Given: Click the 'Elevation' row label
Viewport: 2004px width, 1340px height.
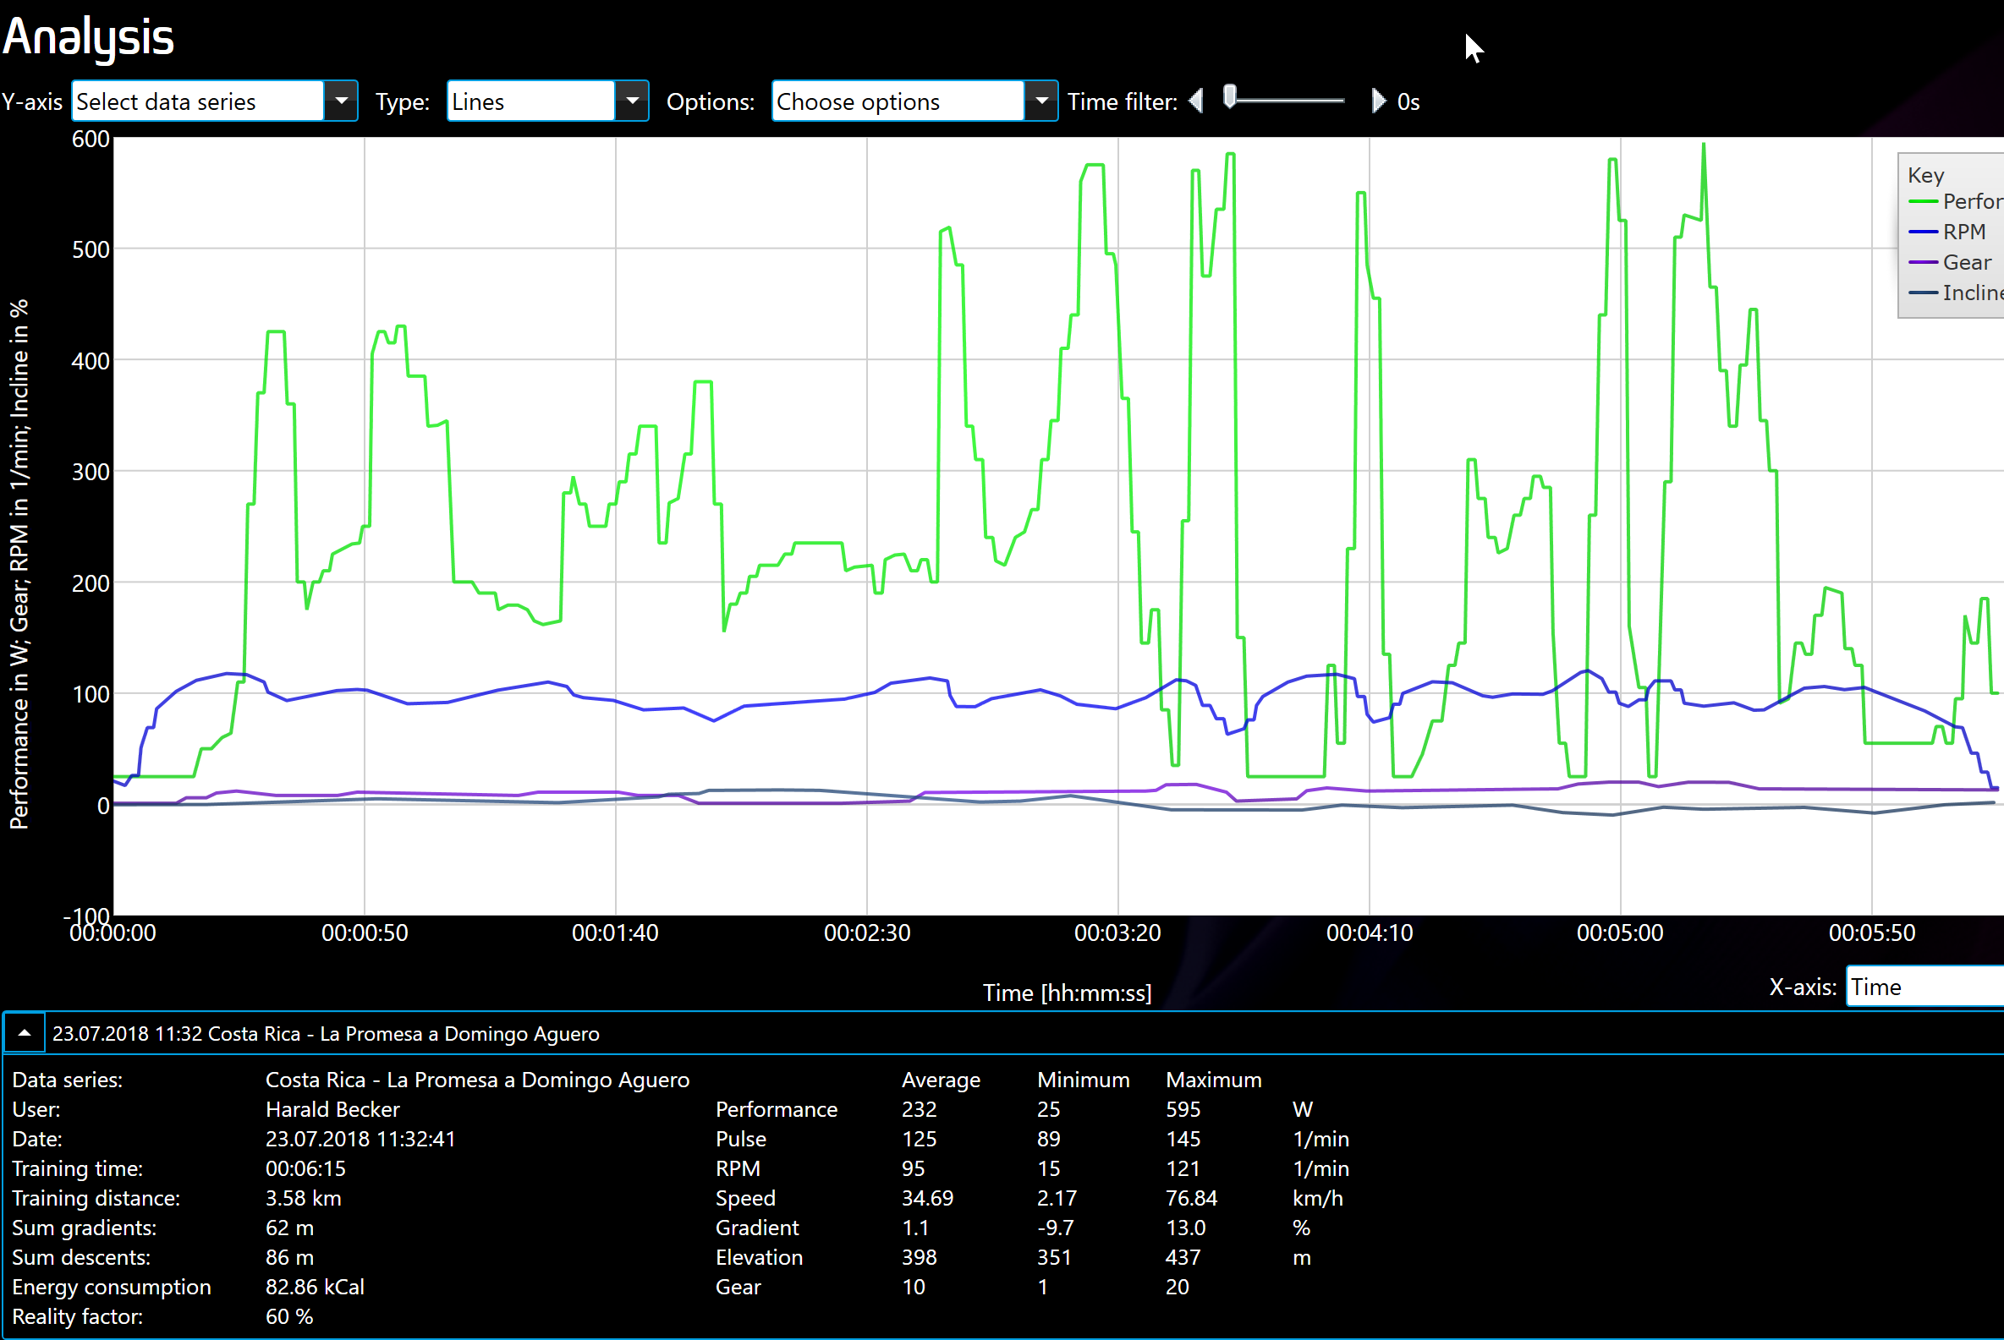Looking at the screenshot, I should click(x=759, y=1257).
